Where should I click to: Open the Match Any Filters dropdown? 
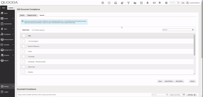[x=177, y=95]
